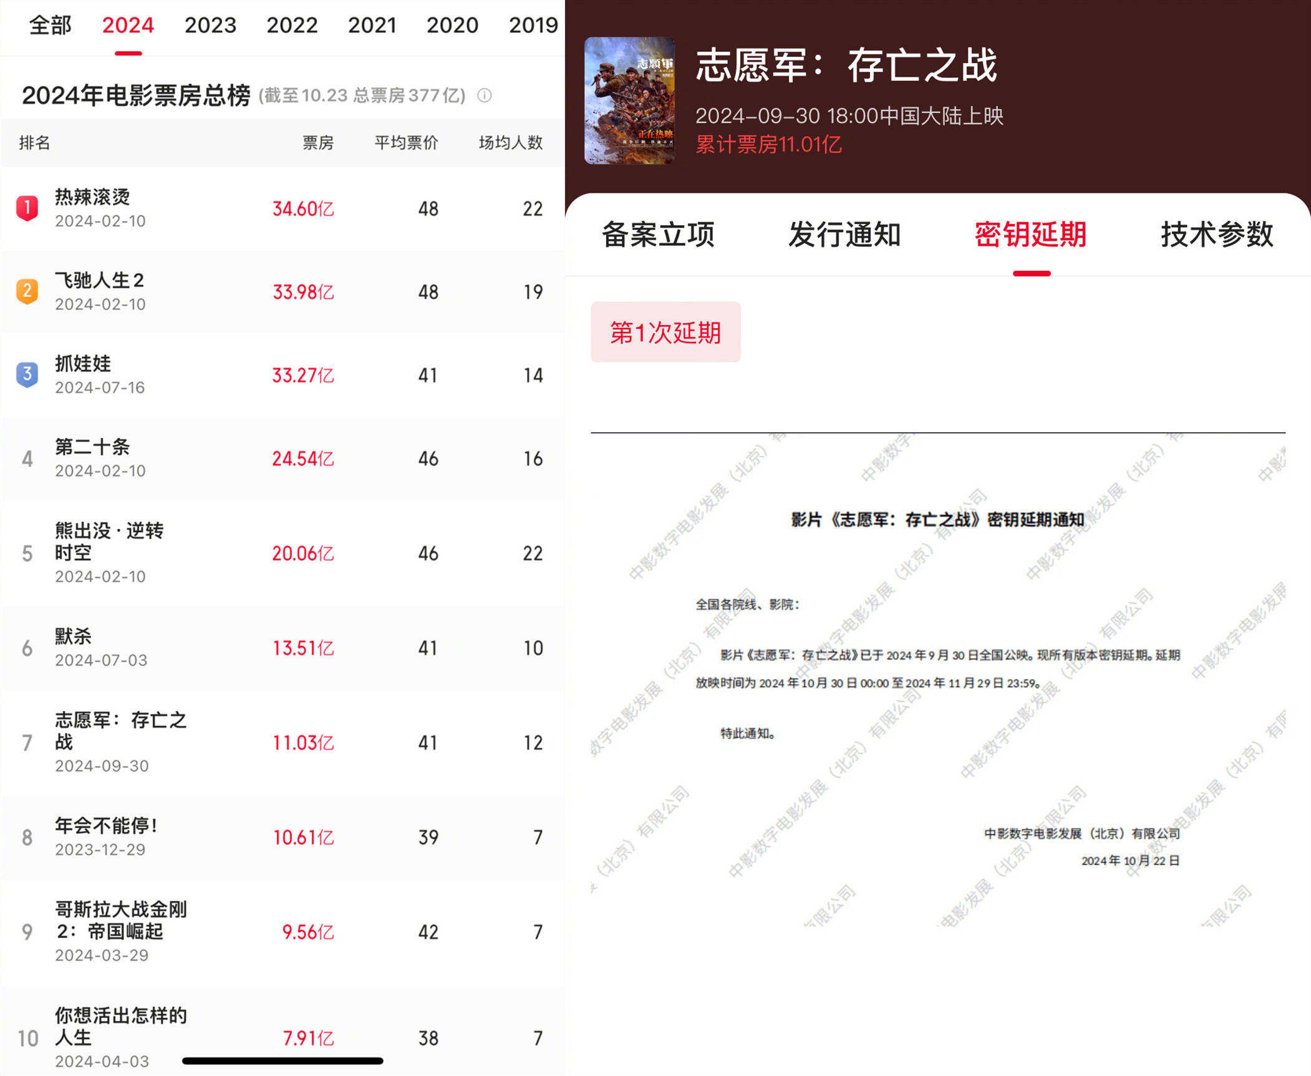The width and height of the screenshot is (1311, 1076).
Task: Click the 20.06亿 box office value
Action: point(303,553)
